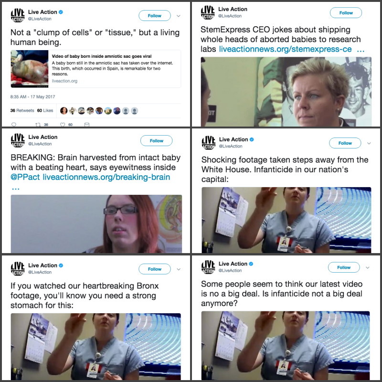Follow Live Action from the BREAKING brain tweet
This screenshot has width=382, height=382.
(x=157, y=140)
